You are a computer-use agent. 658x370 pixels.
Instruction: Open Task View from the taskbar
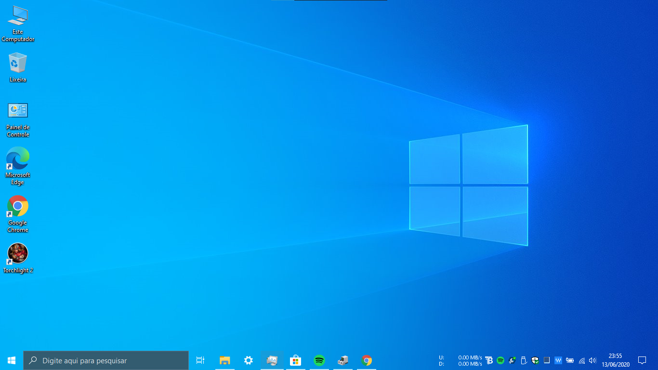pos(200,360)
